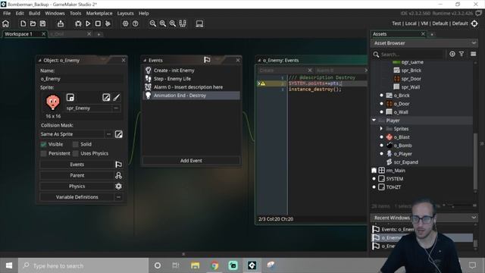Collapse the Object: o_Enemy window triangle
The height and width of the screenshot is (273, 485).
40,61
